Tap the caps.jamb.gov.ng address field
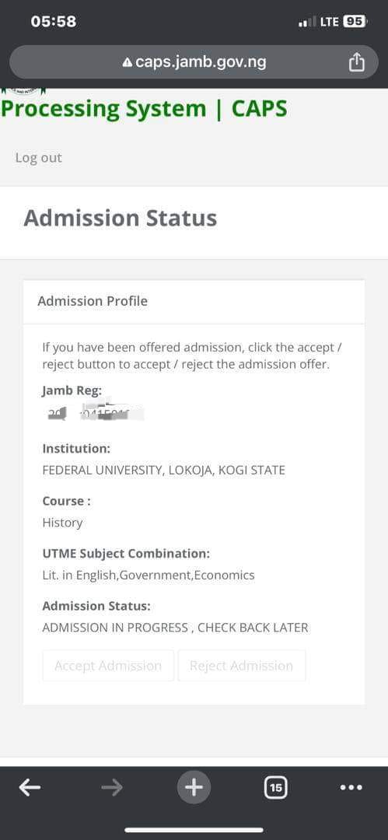Image resolution: width=388 pixels, height=840 pixels. 194,62
